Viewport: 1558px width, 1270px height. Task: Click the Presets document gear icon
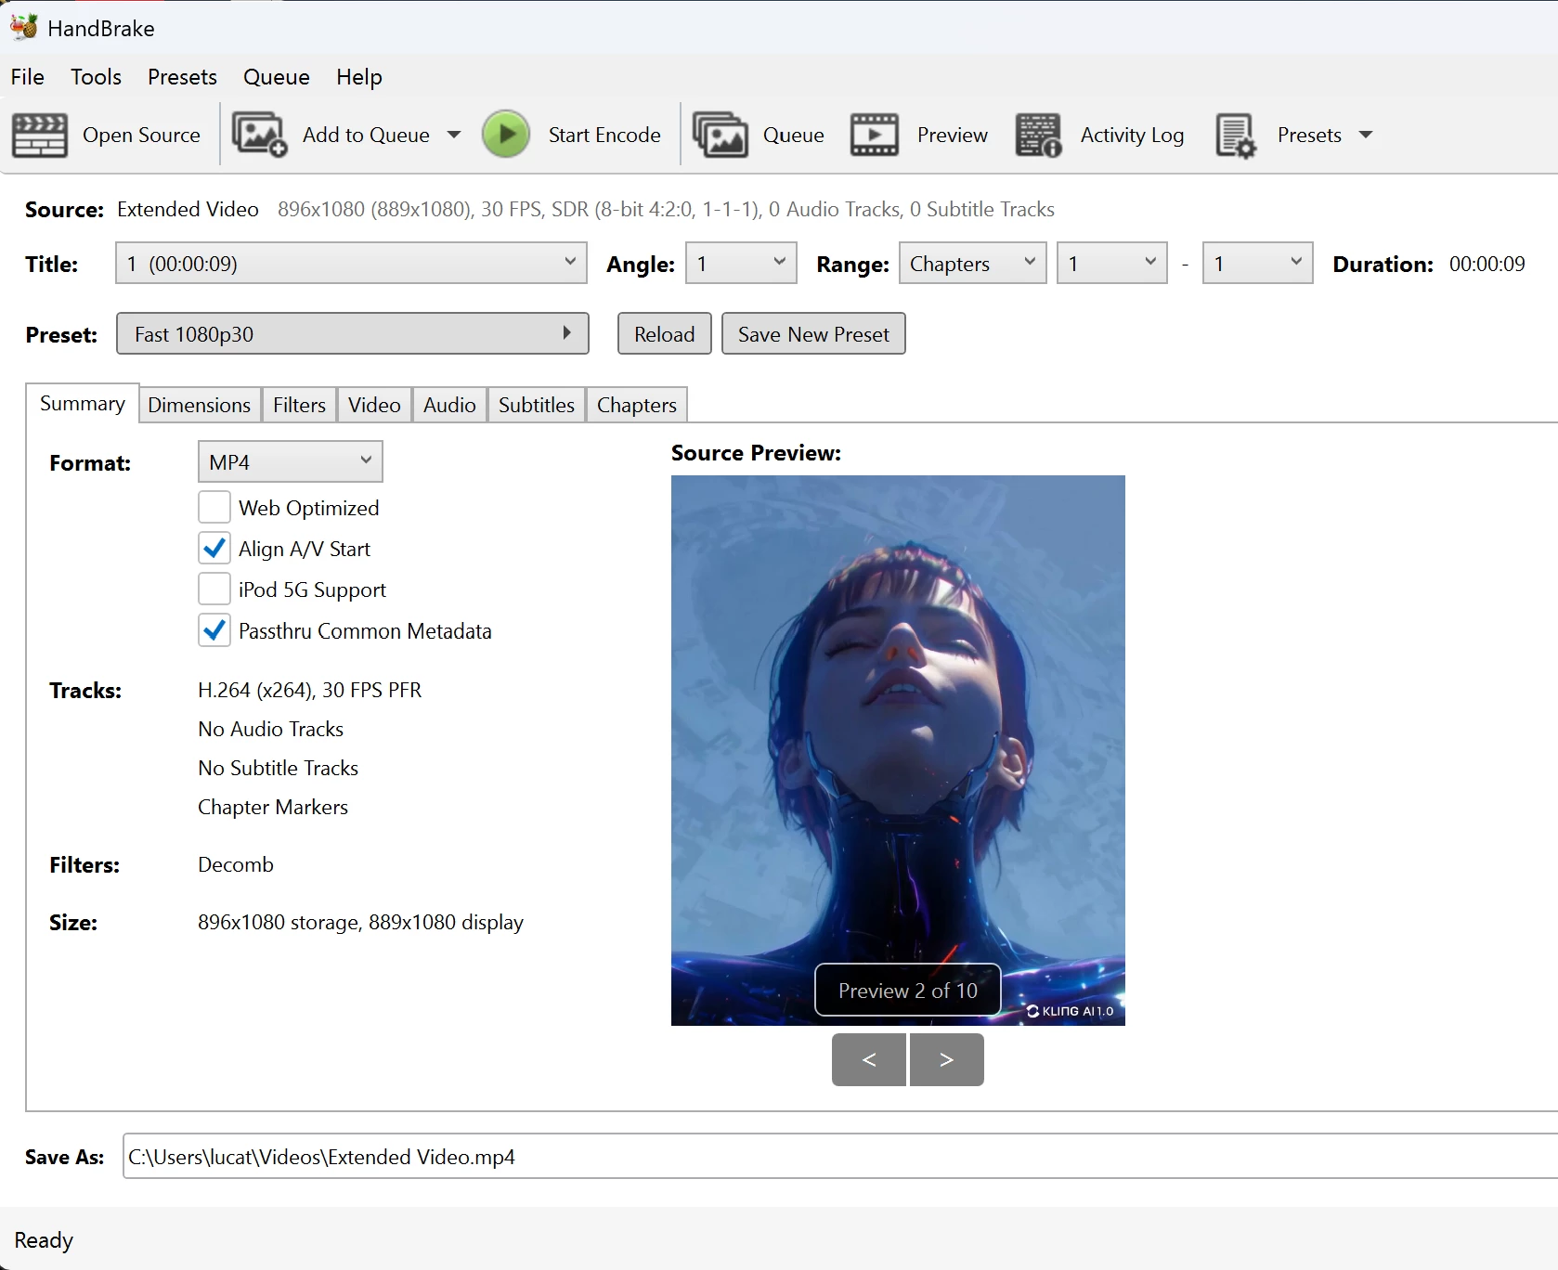(1236, 136)
